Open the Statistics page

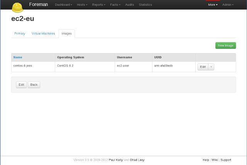point(145,5)
